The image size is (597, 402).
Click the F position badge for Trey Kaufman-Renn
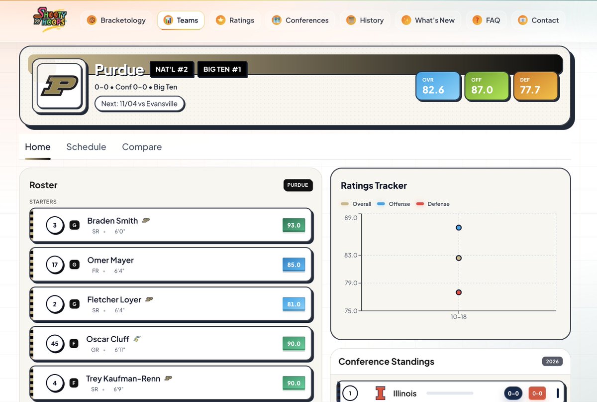(74, 383)
